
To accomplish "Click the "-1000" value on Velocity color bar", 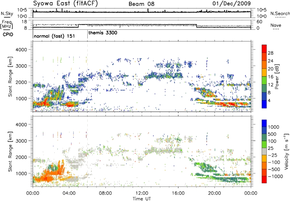I will click(x=275, y=176).
